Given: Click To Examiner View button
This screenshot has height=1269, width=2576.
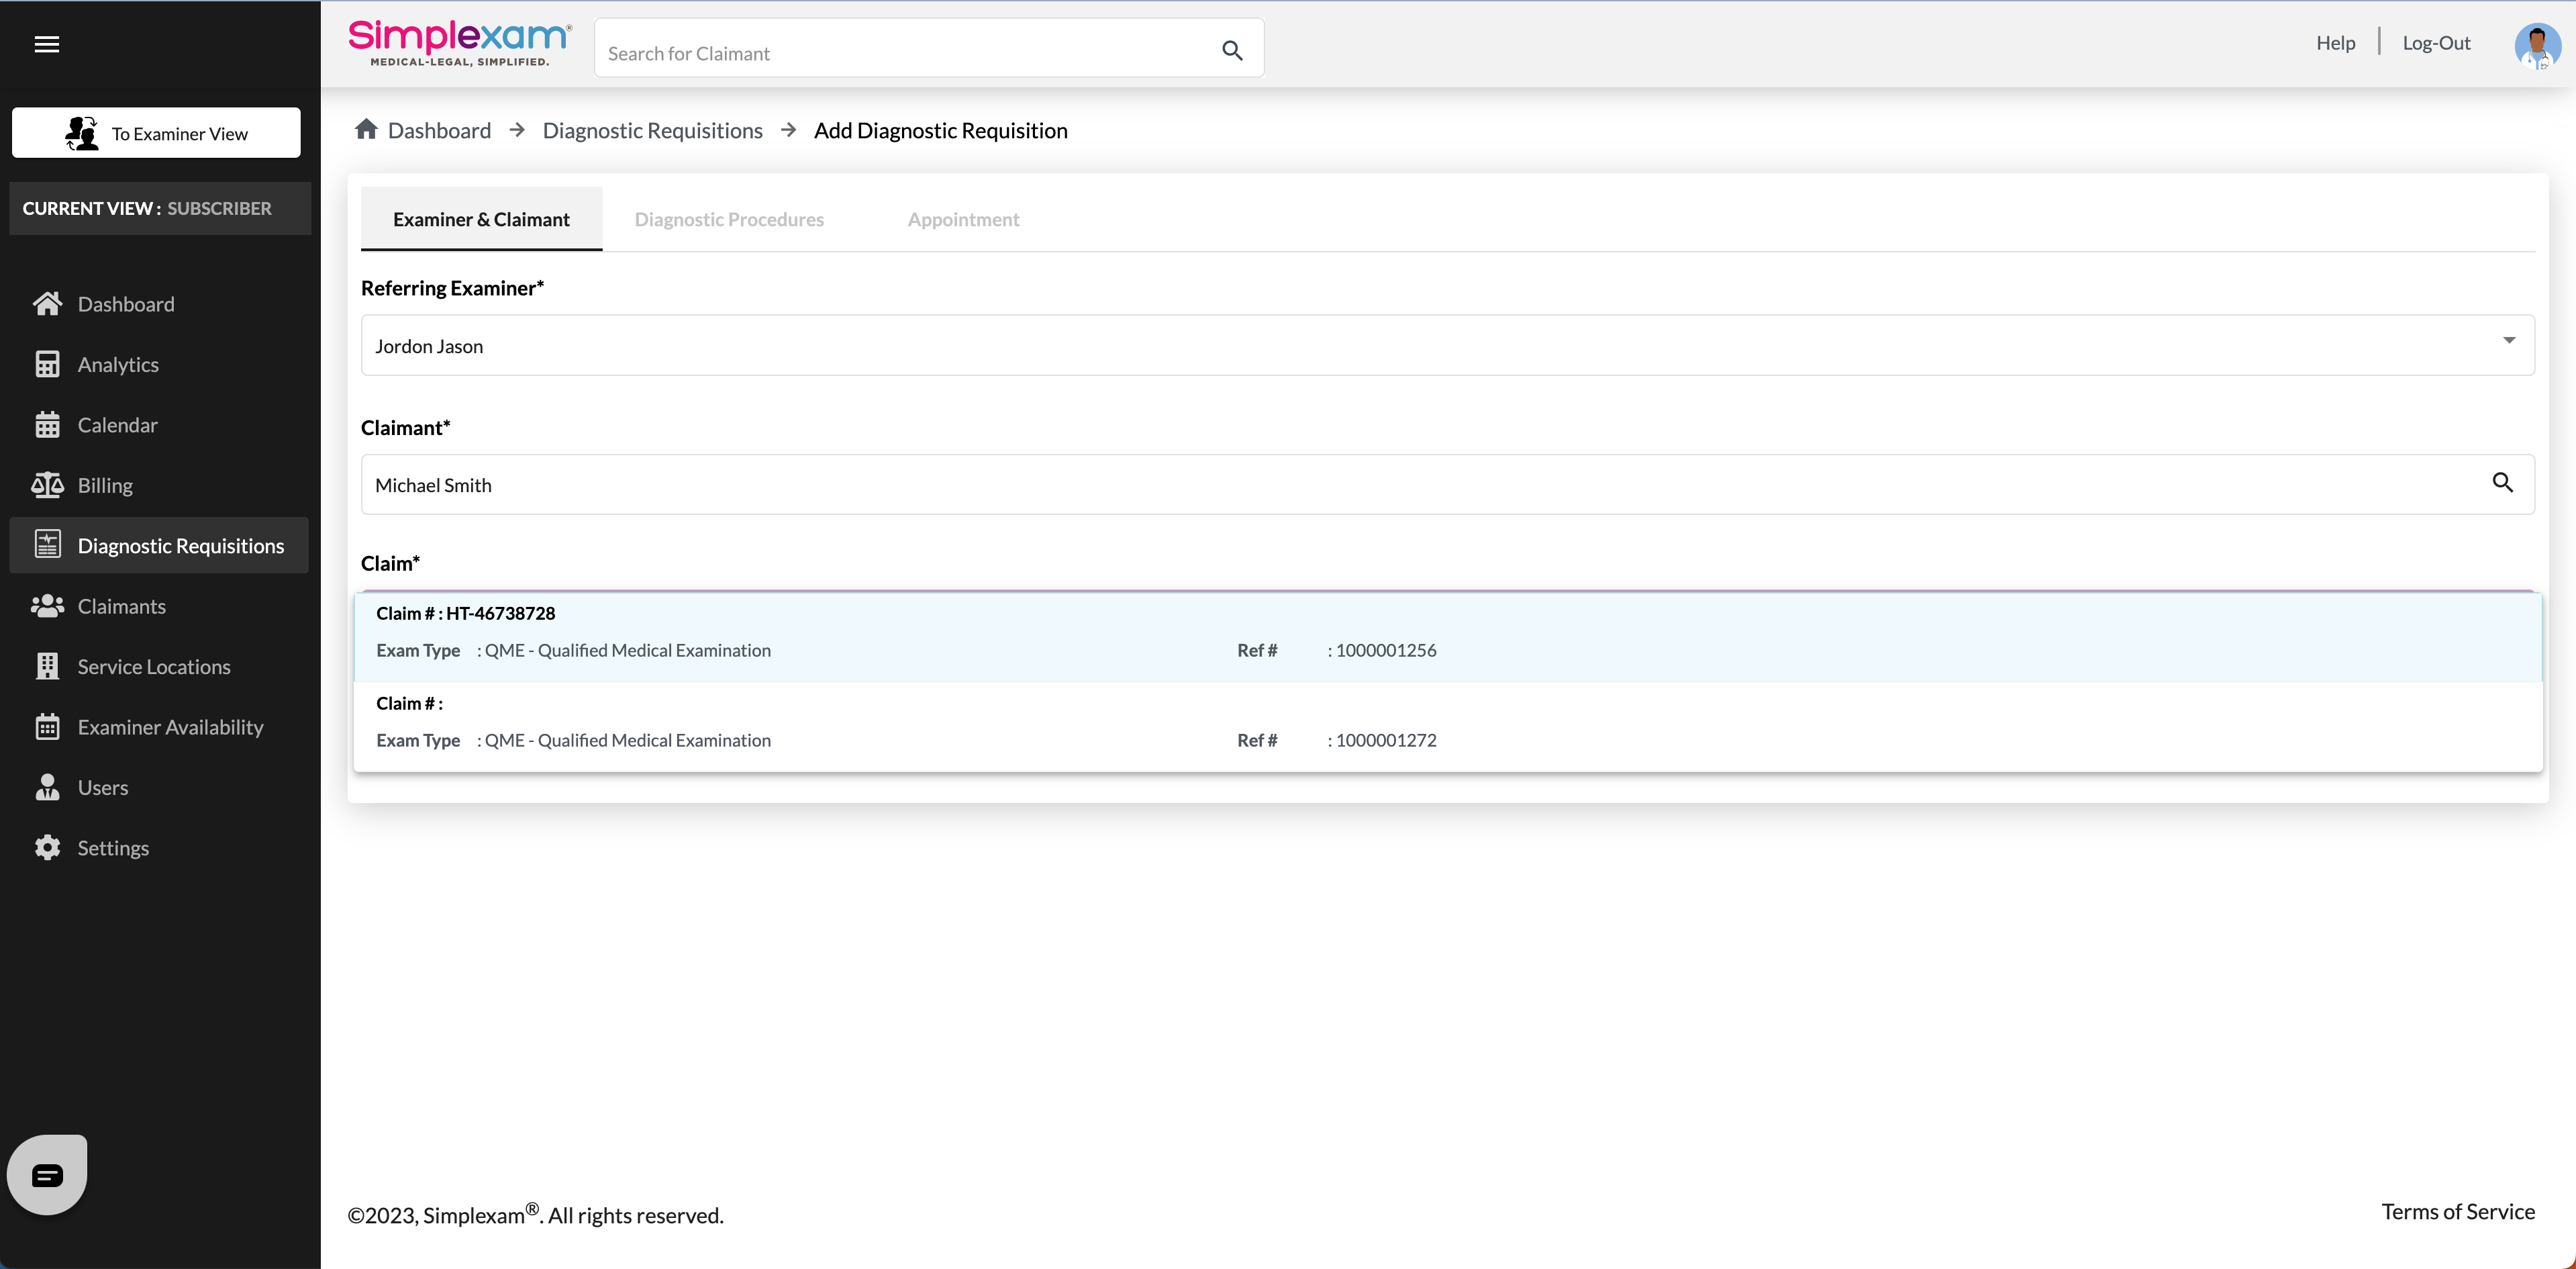Looking at the screenshot, I should pos(156,133).
